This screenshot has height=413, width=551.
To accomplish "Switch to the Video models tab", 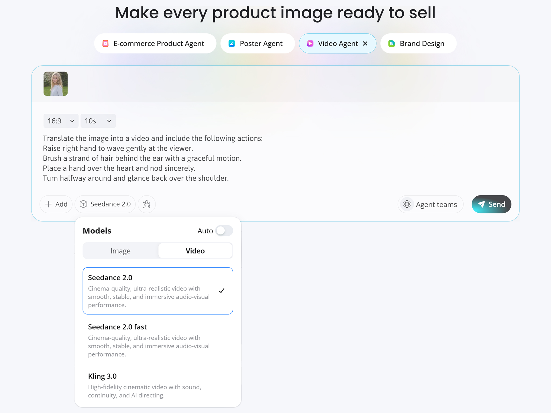I will coord(195,251).
